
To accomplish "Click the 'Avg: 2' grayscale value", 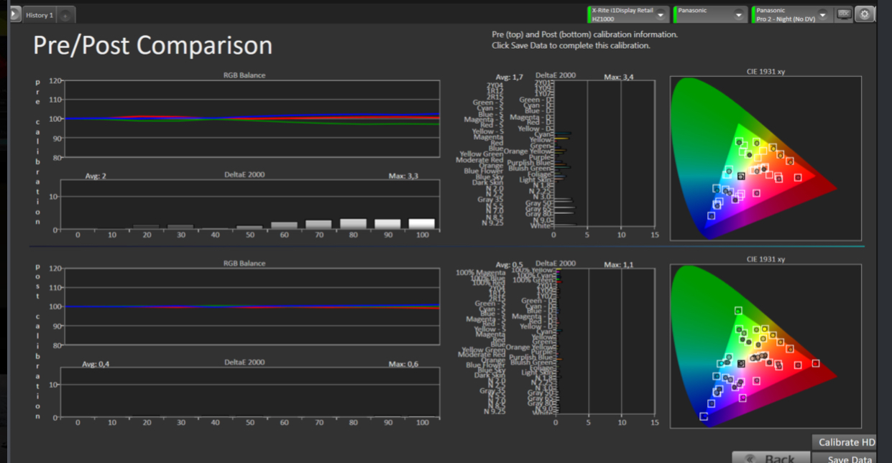I will click(x=96, y=176).
